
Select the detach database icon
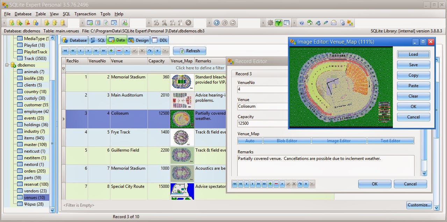pyautogui.click(x=27, y=22)
